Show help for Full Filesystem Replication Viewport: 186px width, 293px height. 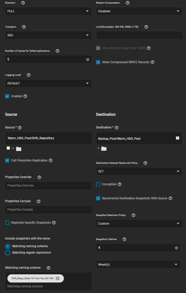tap(51, 160)
